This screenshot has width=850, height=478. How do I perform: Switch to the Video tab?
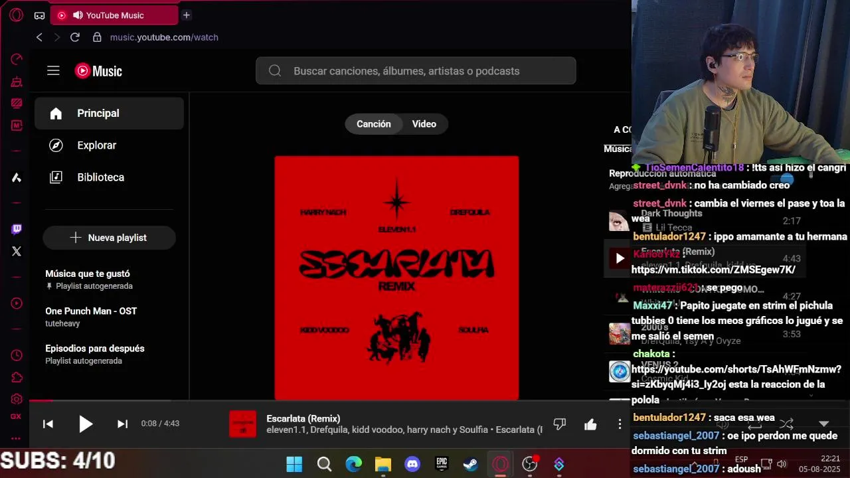pyautogui.click(x=424, y=124)
